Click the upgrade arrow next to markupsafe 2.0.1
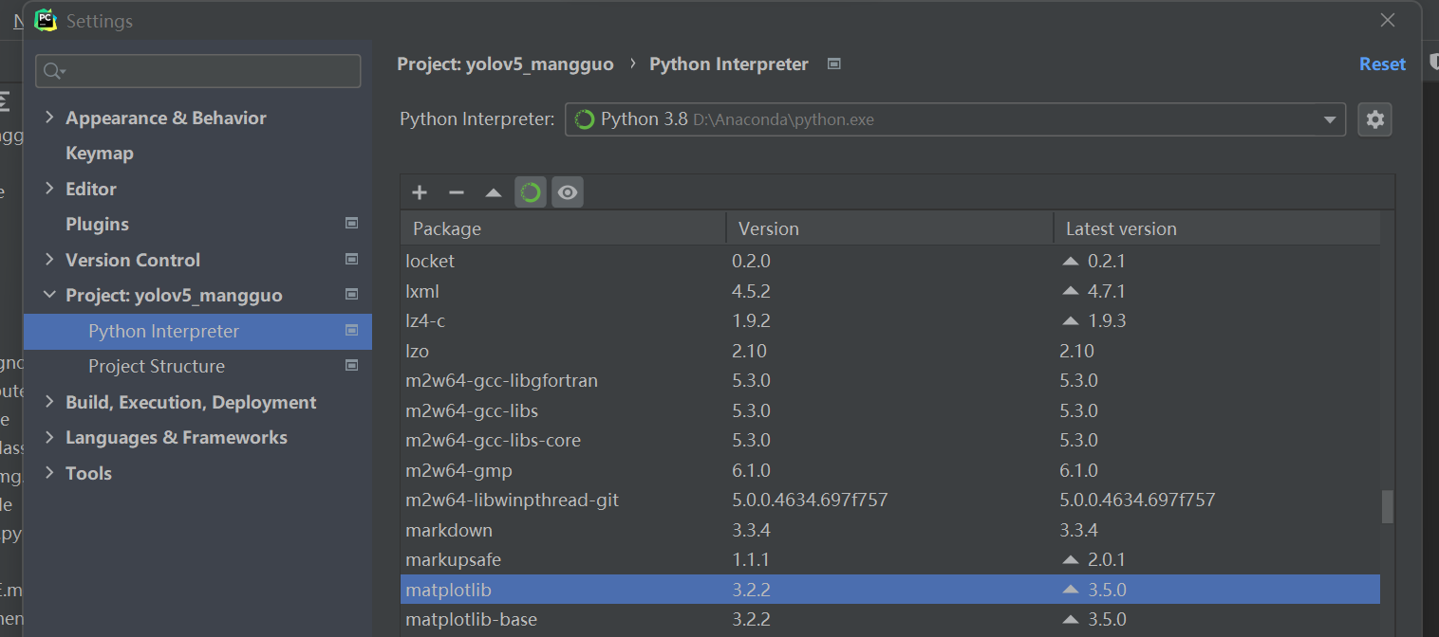1439x637 pixels. [x=1071, y=560]
